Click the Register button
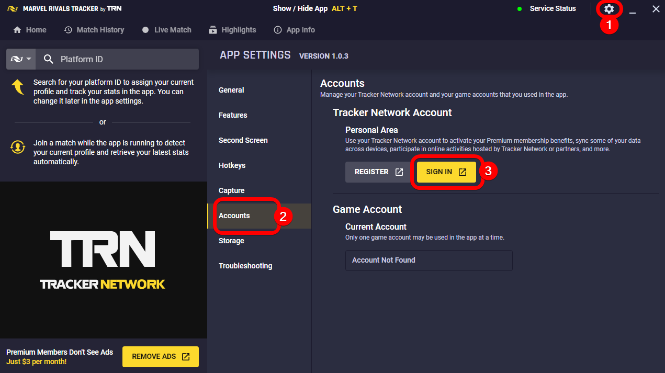The image size is (665, 373). click(x=378, y=172)
